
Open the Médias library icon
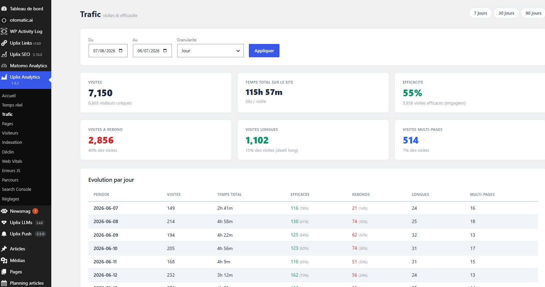pyautogui.click(x=4, y=260)
